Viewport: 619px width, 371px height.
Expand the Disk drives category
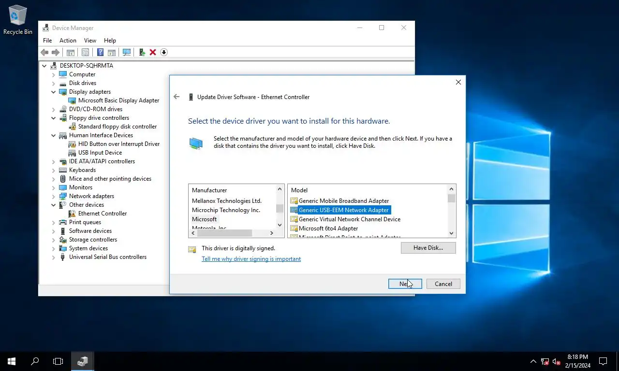click(54, 83)
